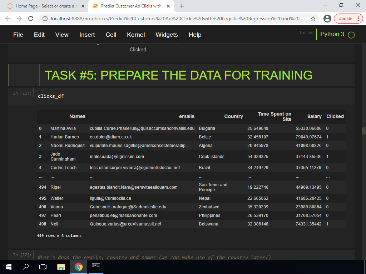366x274 pixels.
Task: Open a new browser tab with the plus icon
Action: pyautogui.click(x=182, y=6)
